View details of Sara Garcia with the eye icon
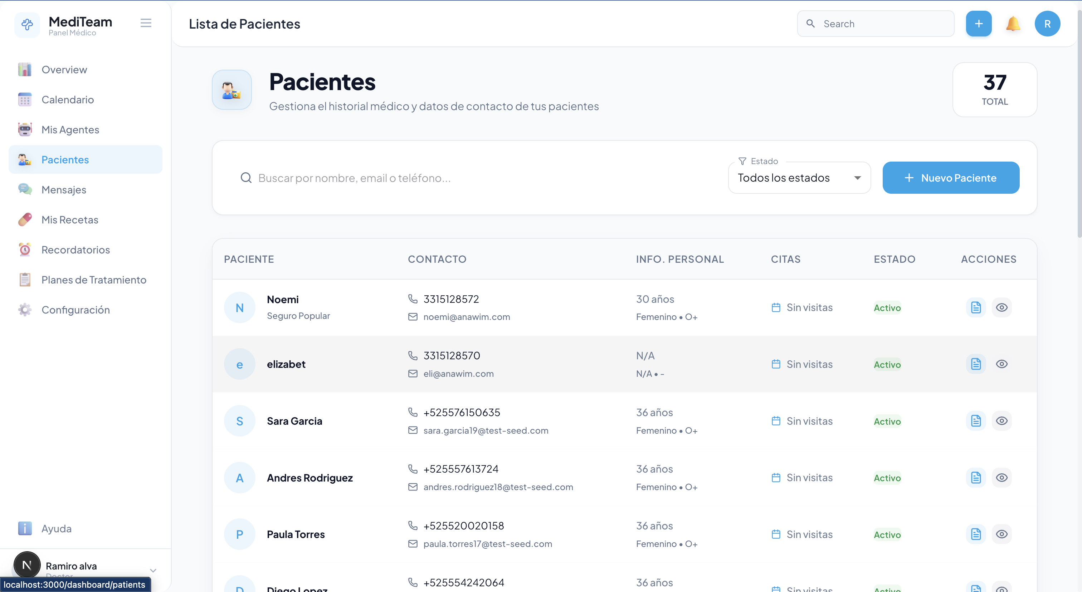1082x592 pixels. [1002, 420]
